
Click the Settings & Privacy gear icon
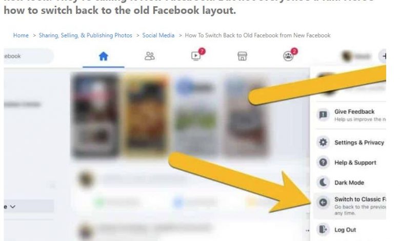[323, 143]
